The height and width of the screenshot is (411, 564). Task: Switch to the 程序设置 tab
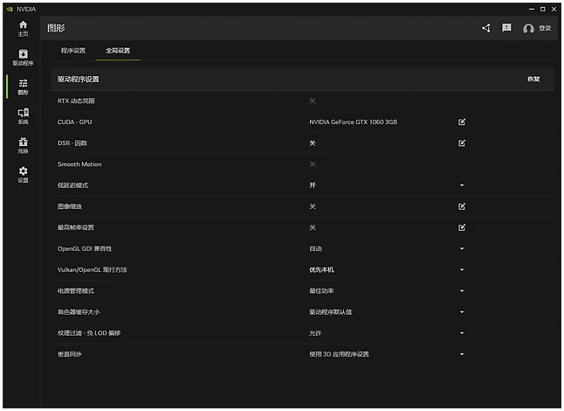click(73, 51)
